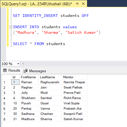Collapse the INSERT INTO statement block
Viewport: 127px width, 127px height.
click(11, 27)
